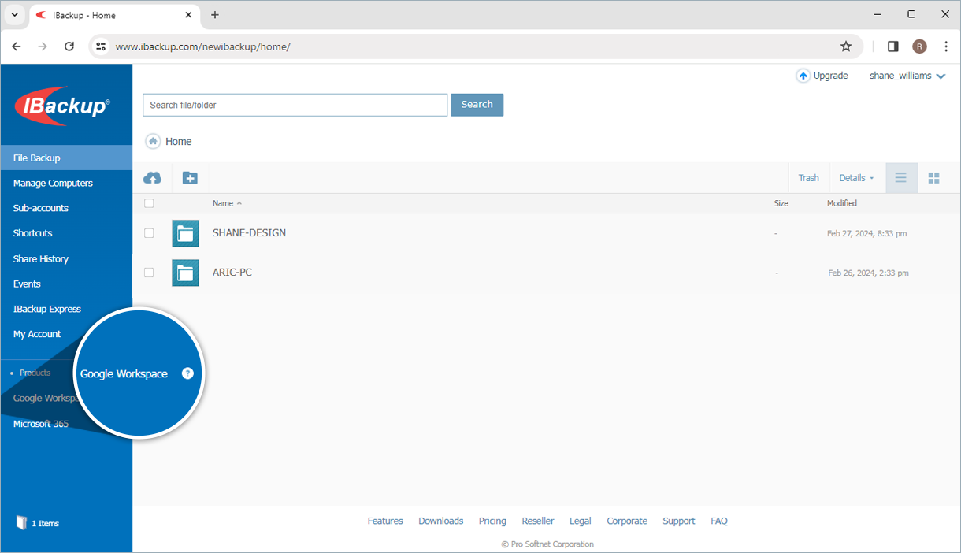View site information icon in address bar
961x553 pixels.
pos(101,46)
